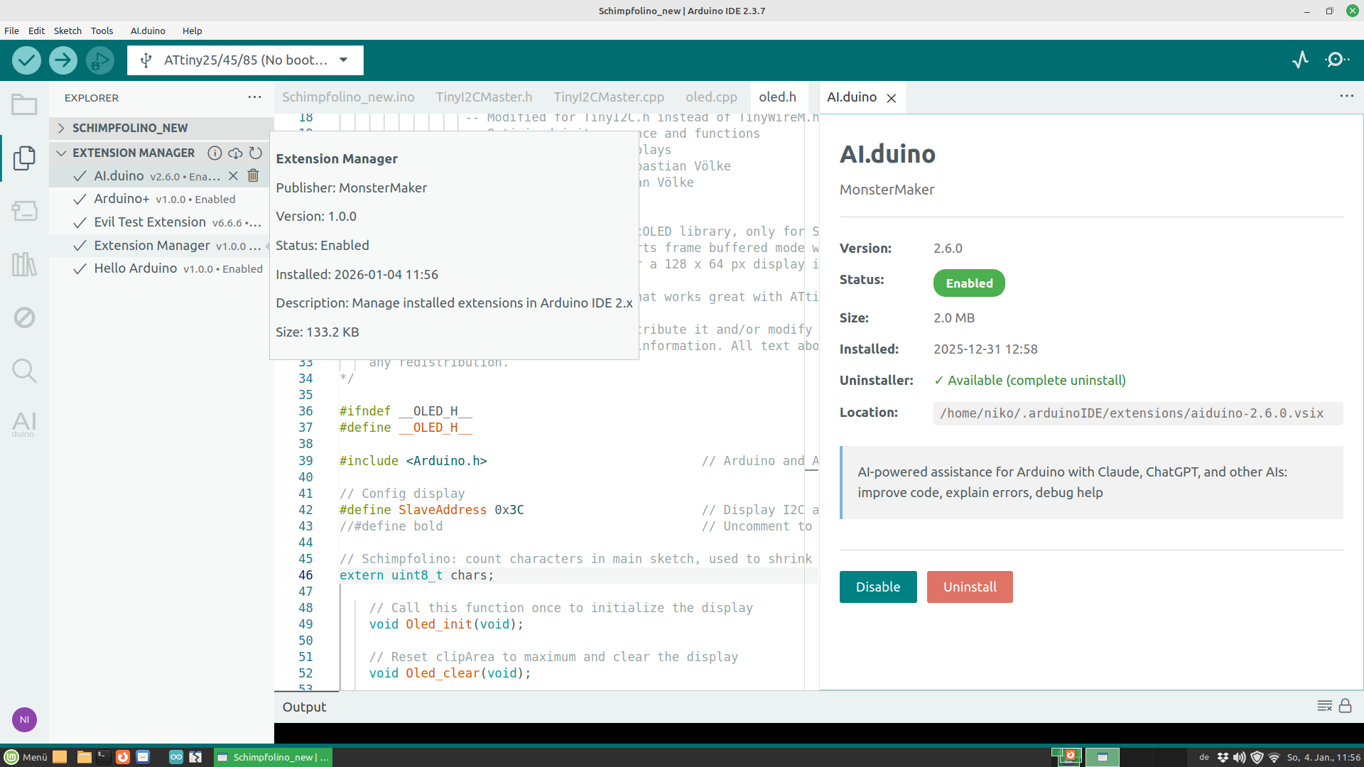Open the AI.duino sidebar panel
Image resolution: width=1364 pixels, height=767 pixels.
pos(25,424)
